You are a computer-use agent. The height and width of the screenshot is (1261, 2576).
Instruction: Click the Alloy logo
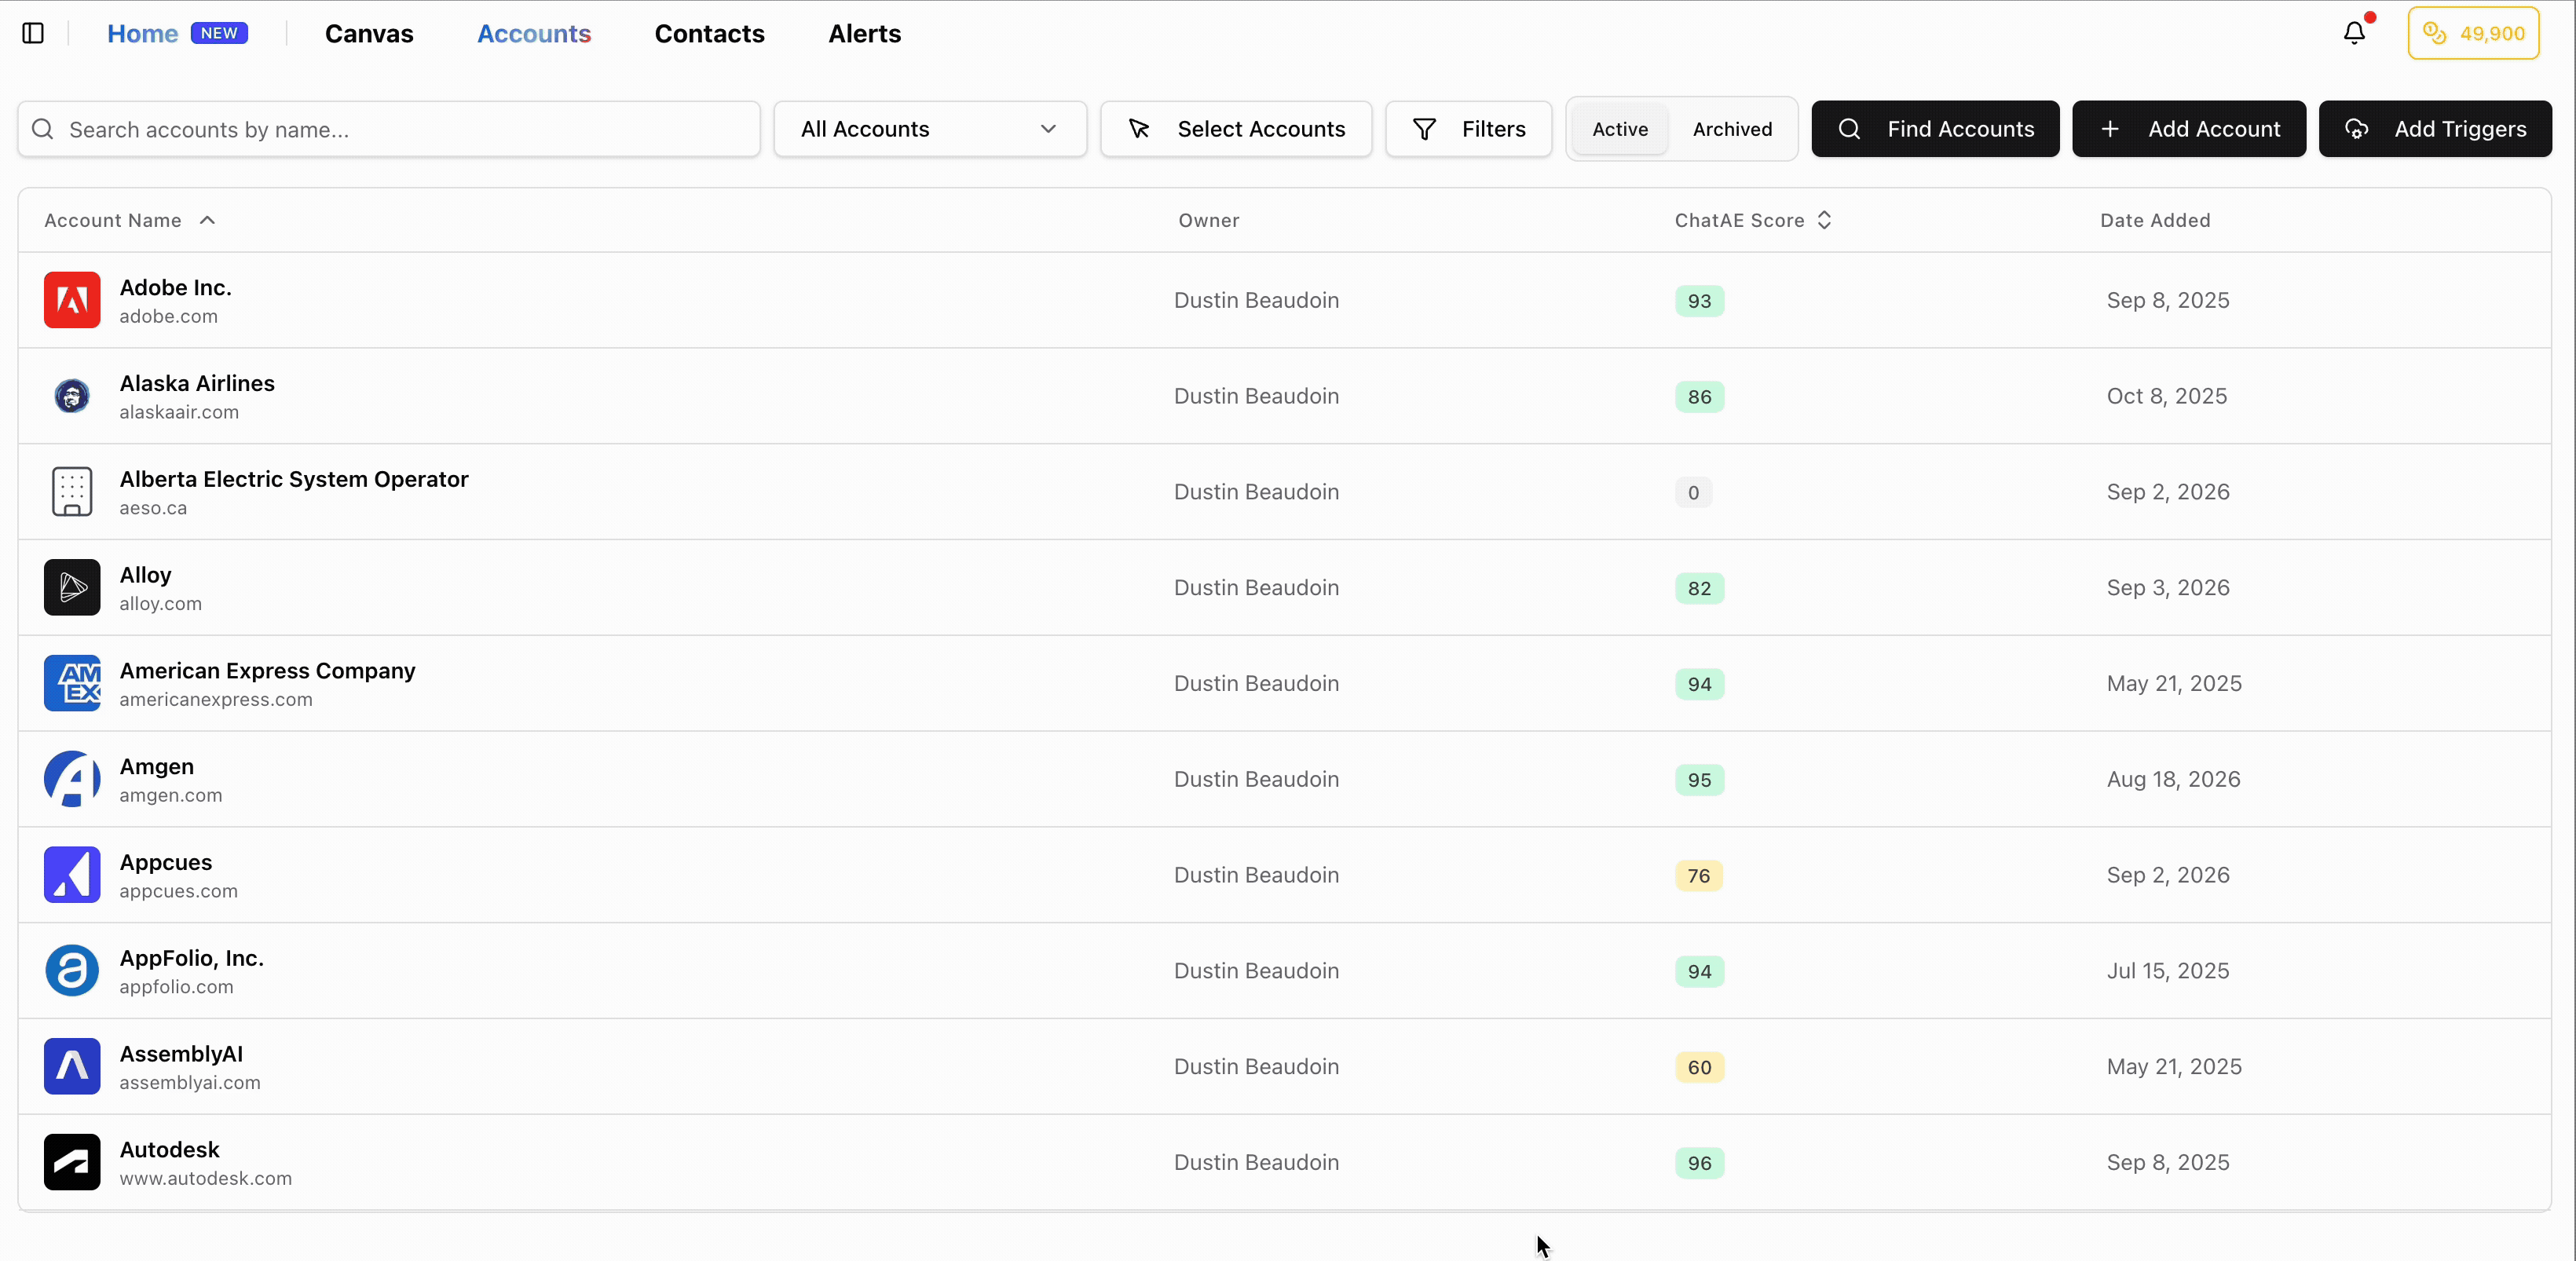tap(72, 587)
